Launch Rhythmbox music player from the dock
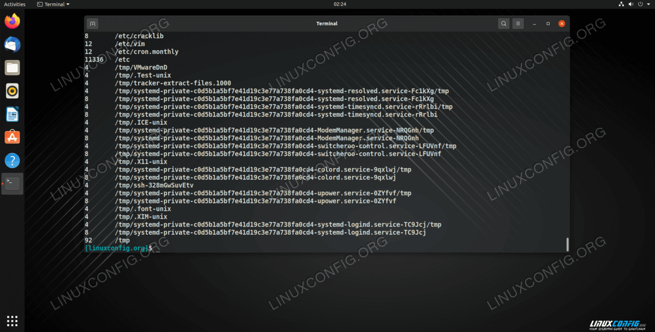 tap(12, 91)
